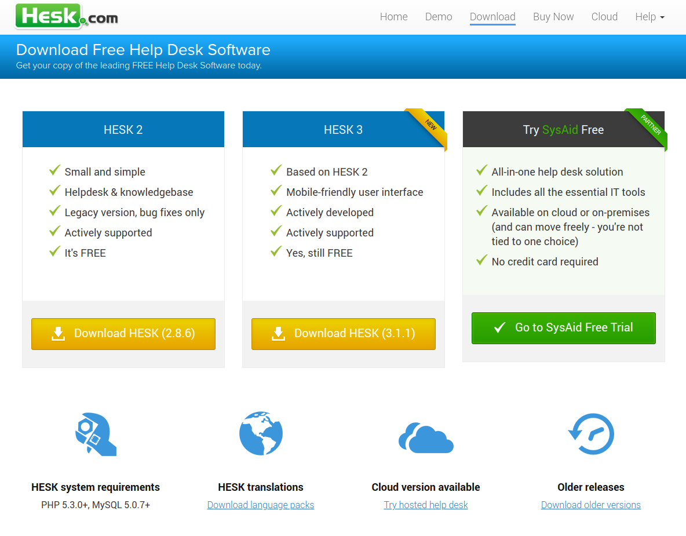Screen dimensions: 686x536
Task: Click the 'HESK translations' heading
Action: pyautogui.click(x=261, y=487)
